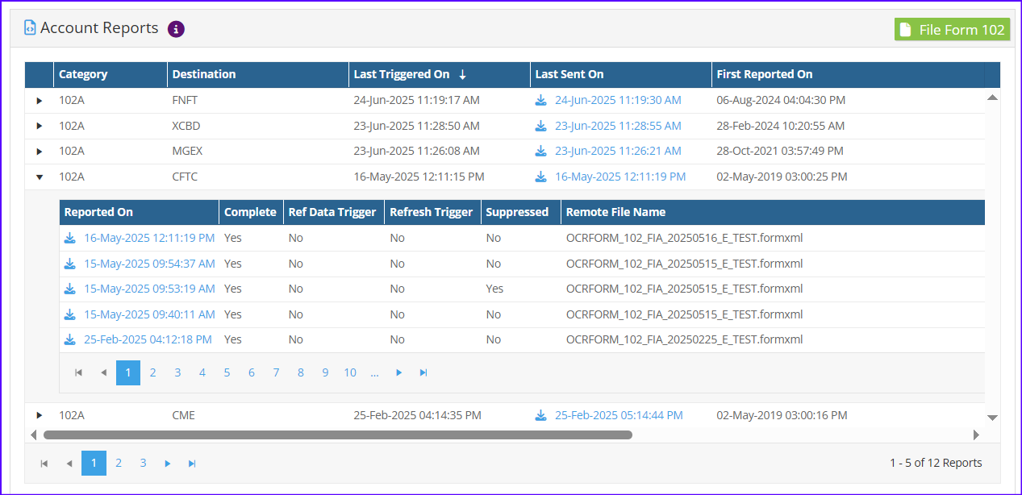Download the CME report sent 25-Feb-2025
The height and width of the screenshot is (495, 1022).
[x=540, y=416]
